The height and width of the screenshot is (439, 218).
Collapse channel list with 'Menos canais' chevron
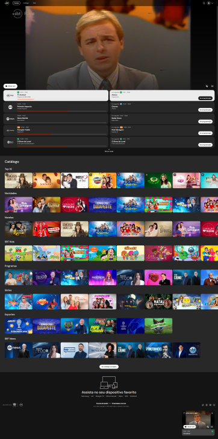tap(109, 150)
